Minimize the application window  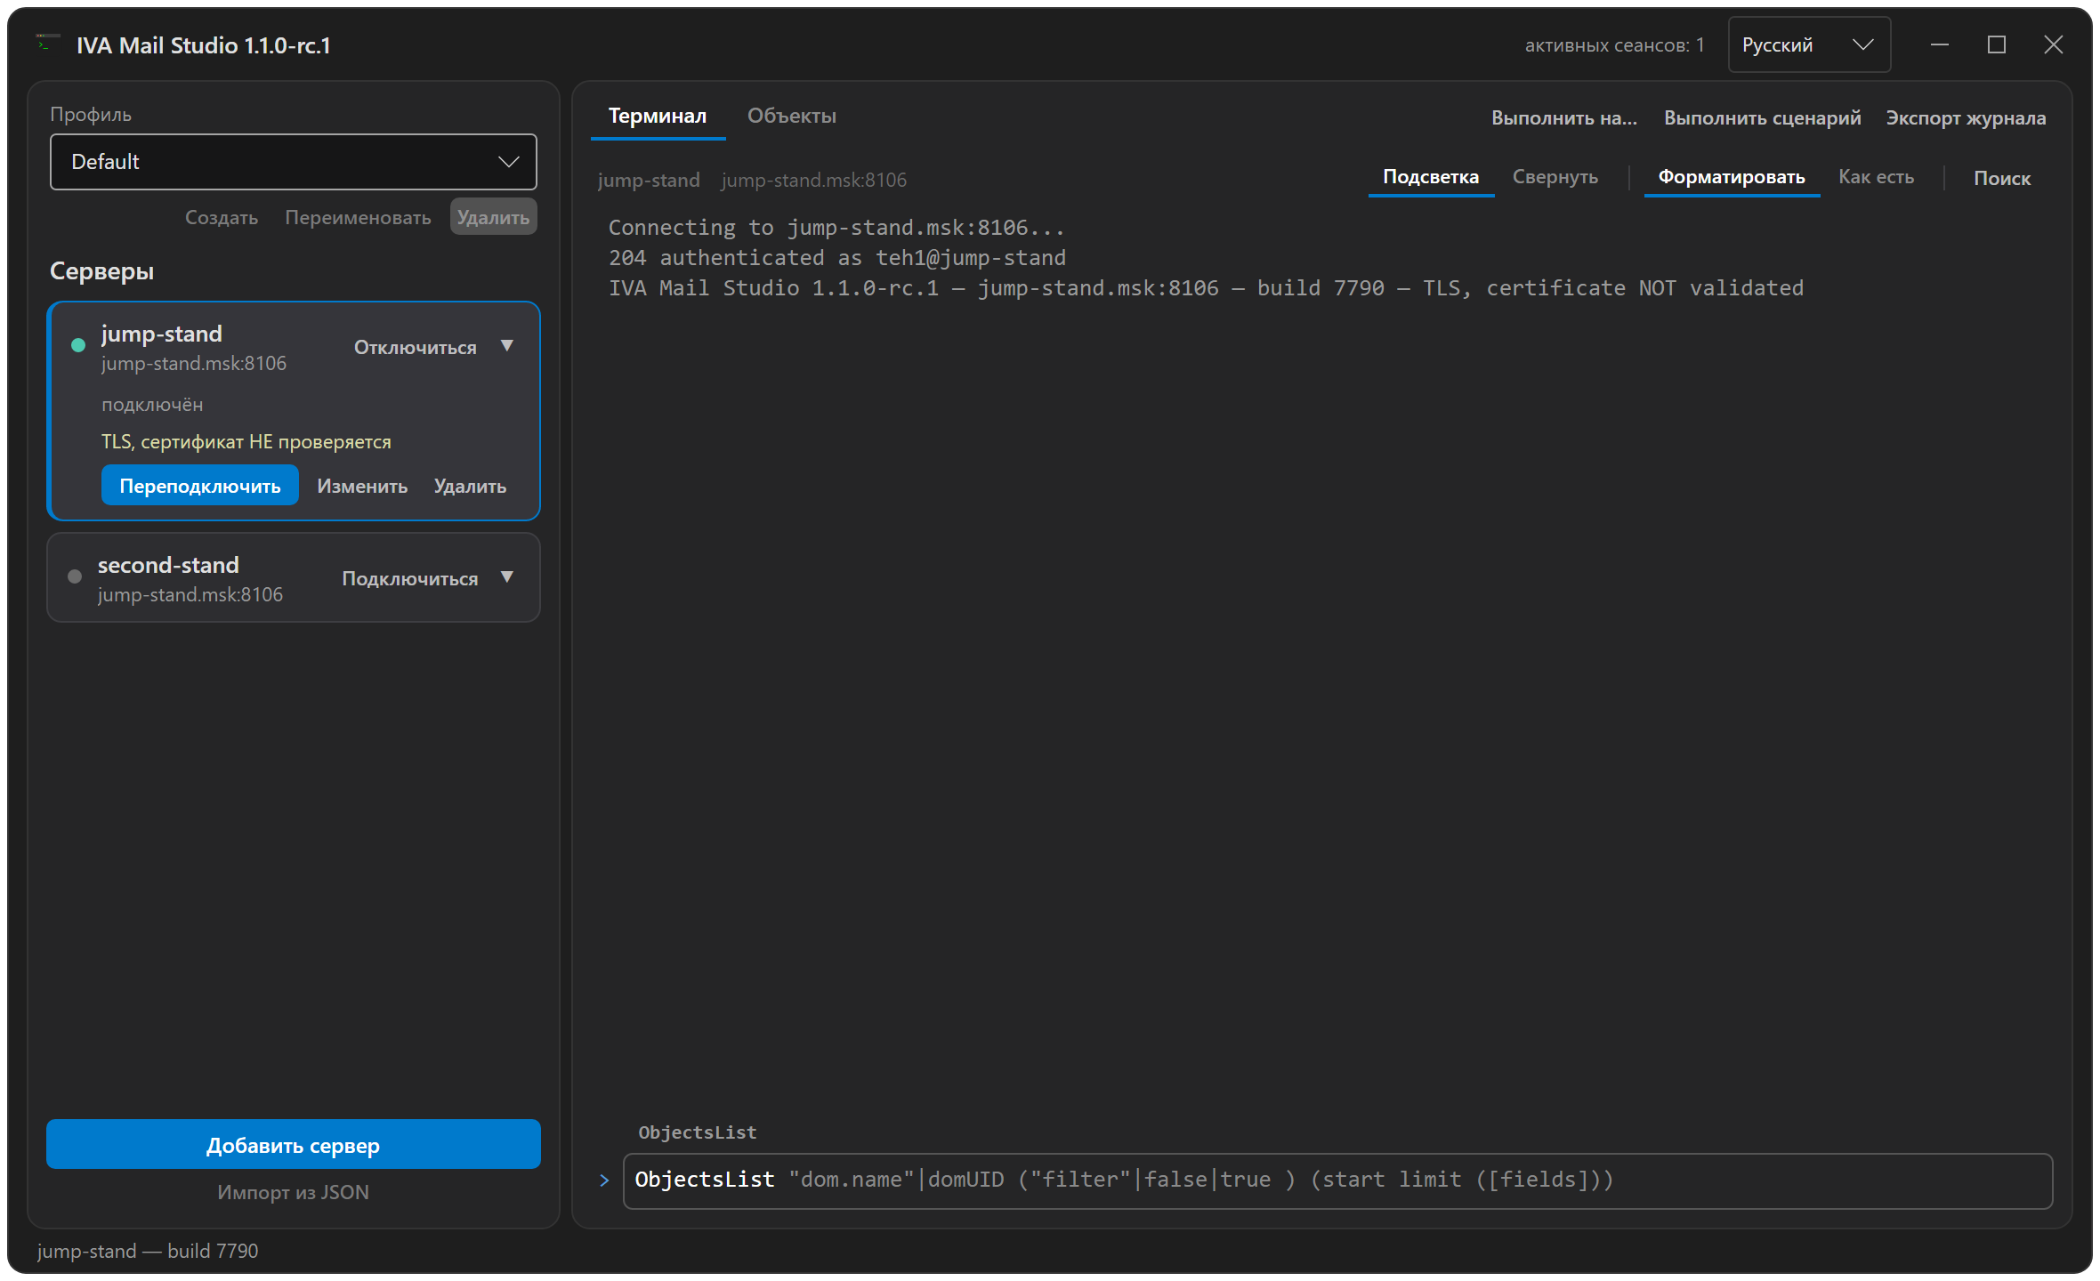[1940, 44]
